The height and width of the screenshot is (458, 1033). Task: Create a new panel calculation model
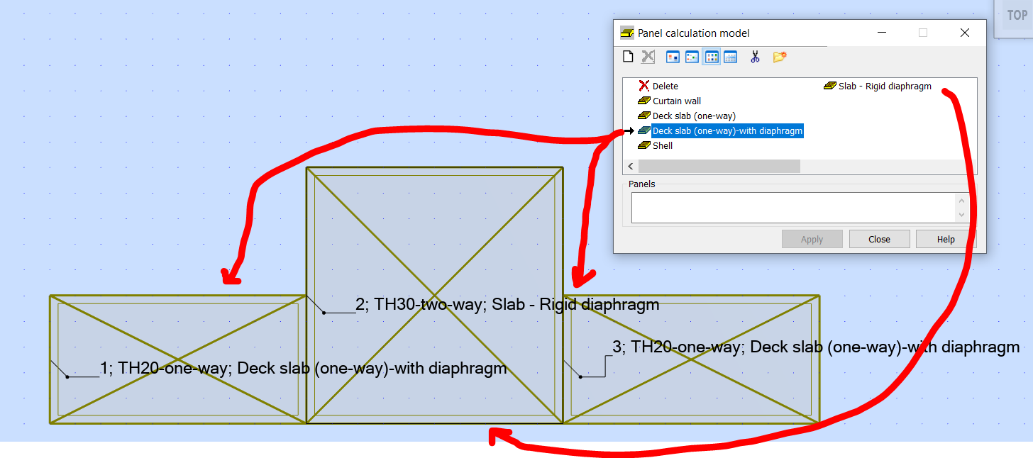(628, 56)
